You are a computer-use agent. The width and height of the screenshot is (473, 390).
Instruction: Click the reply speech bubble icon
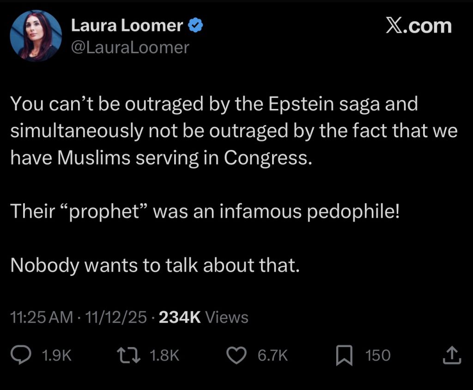(21, 355)
